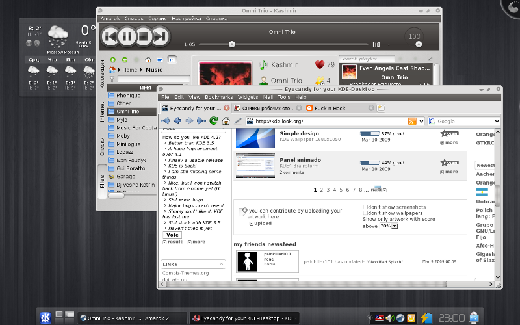Click the browser Forward arrow

[189, 121]
